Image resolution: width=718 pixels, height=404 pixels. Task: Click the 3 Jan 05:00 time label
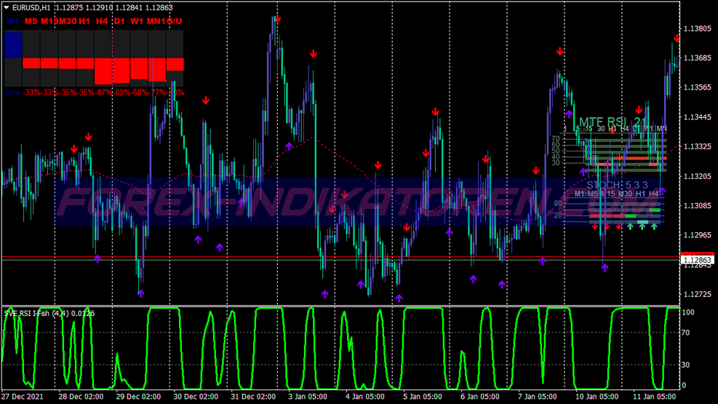point(308,397)
